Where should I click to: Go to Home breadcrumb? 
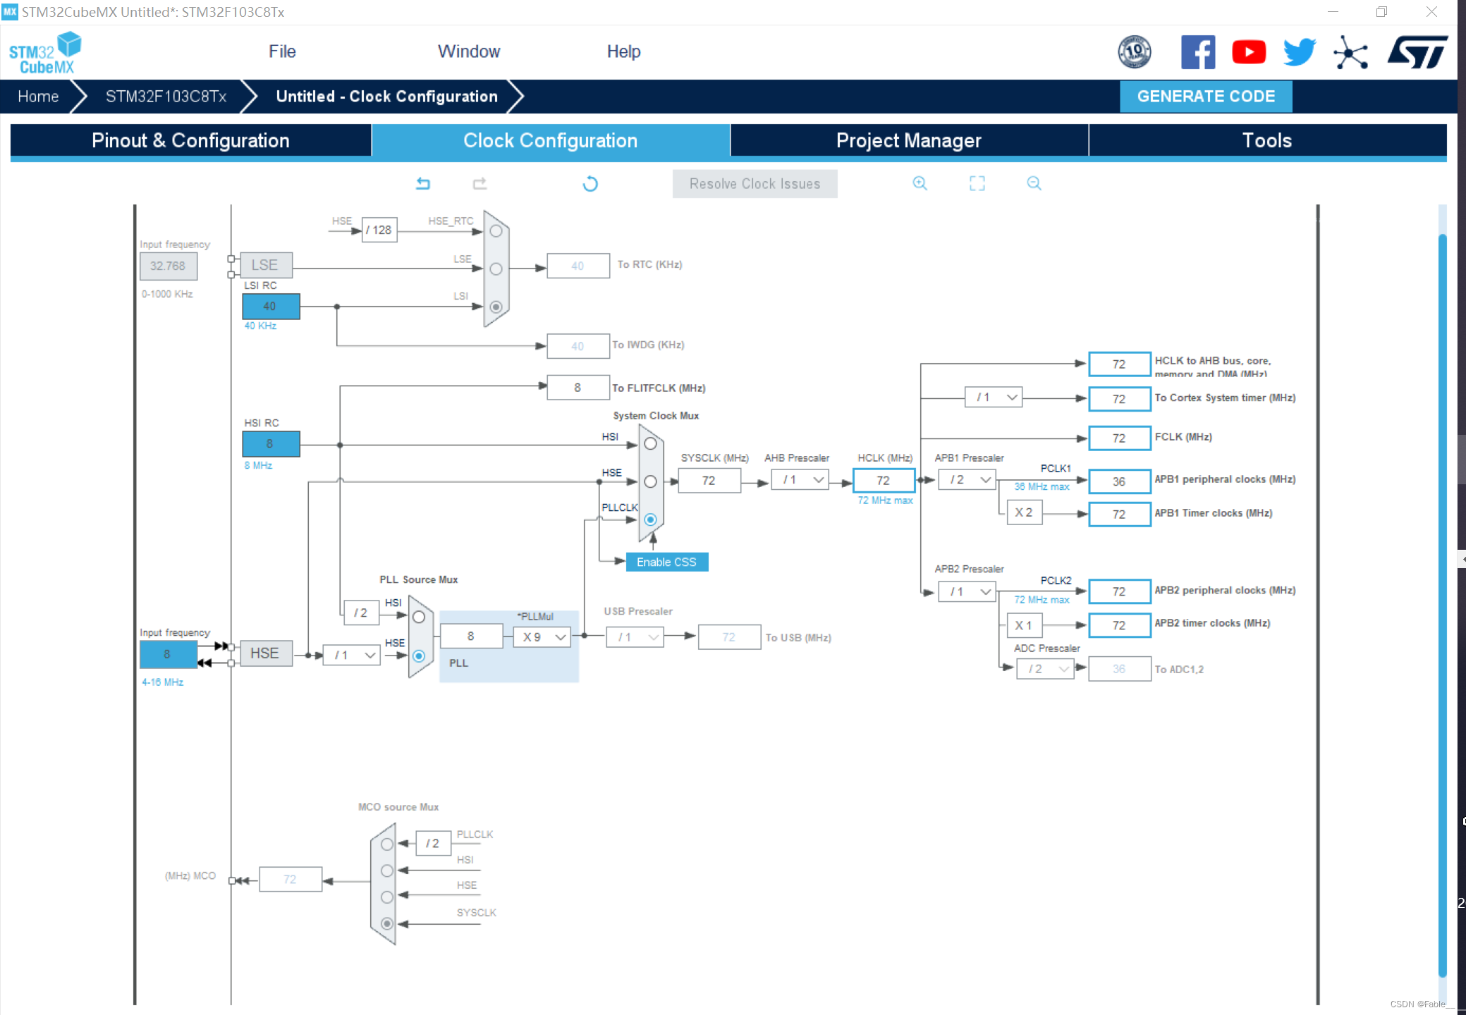pyautogui.click(x=38, y=97)
